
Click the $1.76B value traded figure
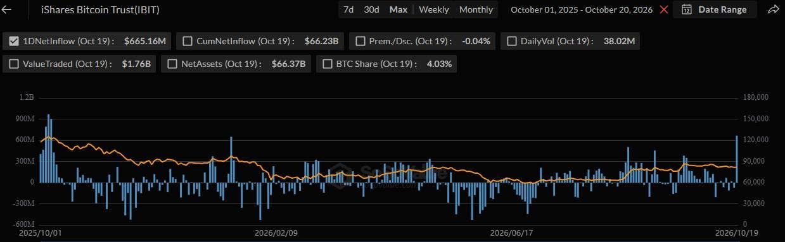(136, 64)
